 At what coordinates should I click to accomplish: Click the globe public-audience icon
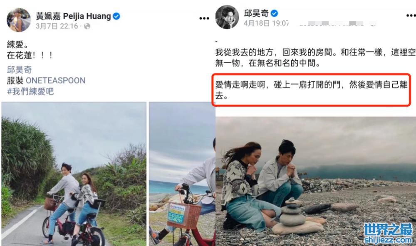point(87,26)
